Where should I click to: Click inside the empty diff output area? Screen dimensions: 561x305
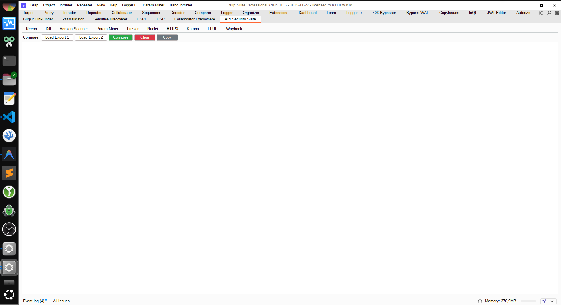(x=290, y=168)
